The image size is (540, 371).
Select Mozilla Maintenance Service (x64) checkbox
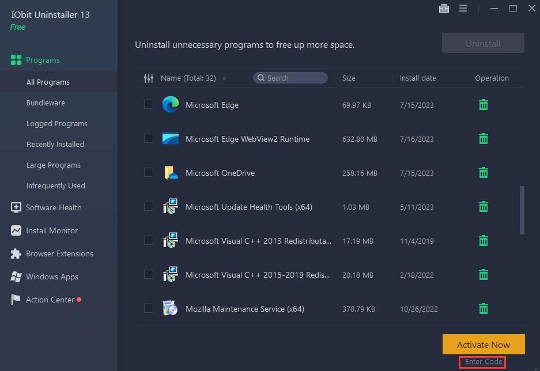[149, 308]
